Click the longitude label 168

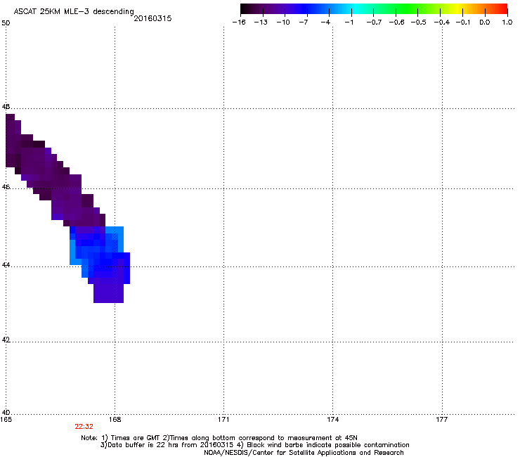point(115,420)
